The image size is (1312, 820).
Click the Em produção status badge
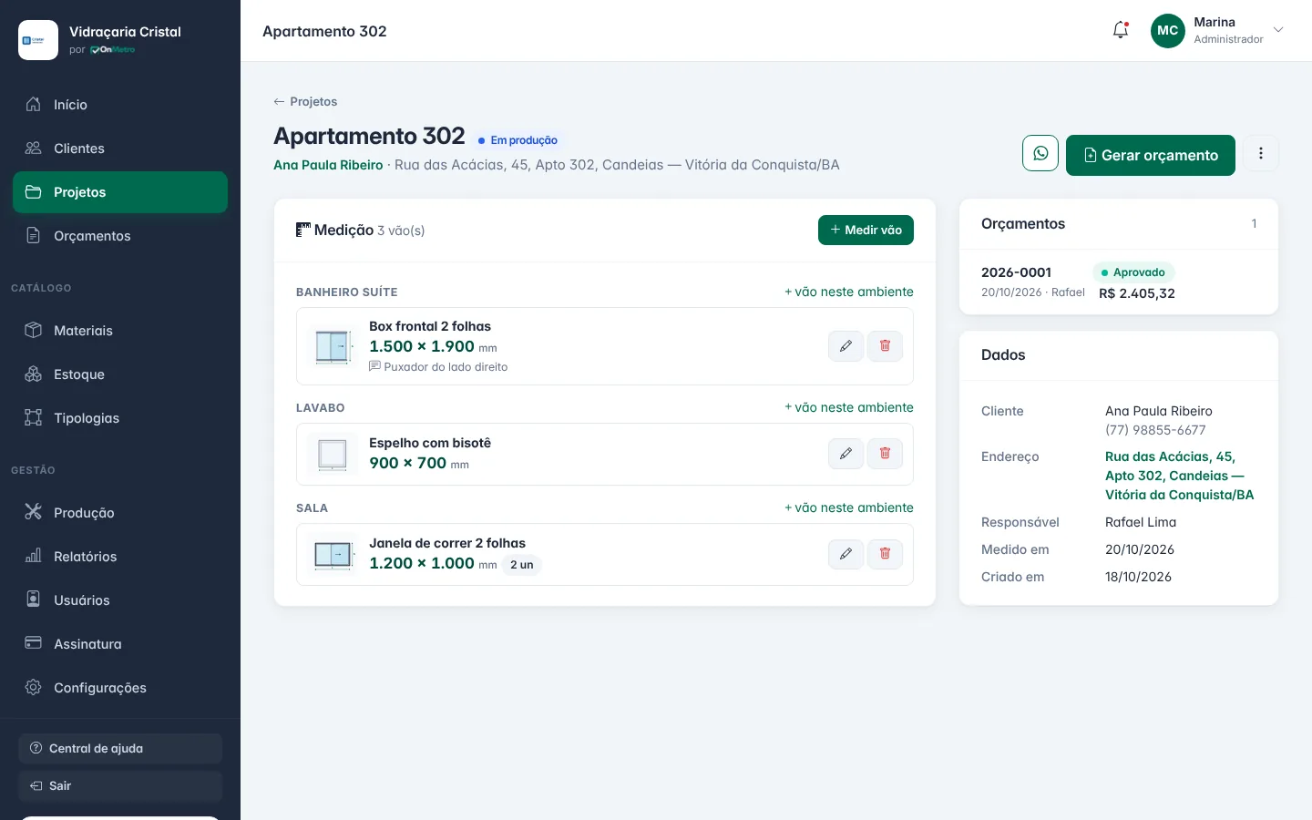pos(518,140)
